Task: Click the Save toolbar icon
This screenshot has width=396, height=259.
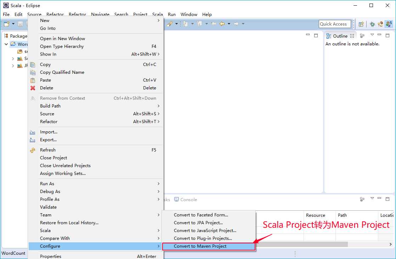Action: [20, 24]
